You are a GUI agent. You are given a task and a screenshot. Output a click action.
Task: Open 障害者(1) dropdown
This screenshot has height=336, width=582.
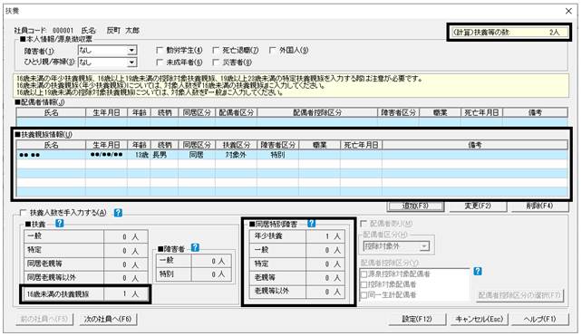tap(131, 51)
